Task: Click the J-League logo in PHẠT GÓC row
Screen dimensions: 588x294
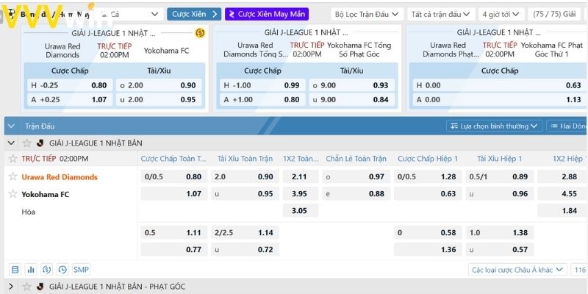Action: [x=40, y=286]
